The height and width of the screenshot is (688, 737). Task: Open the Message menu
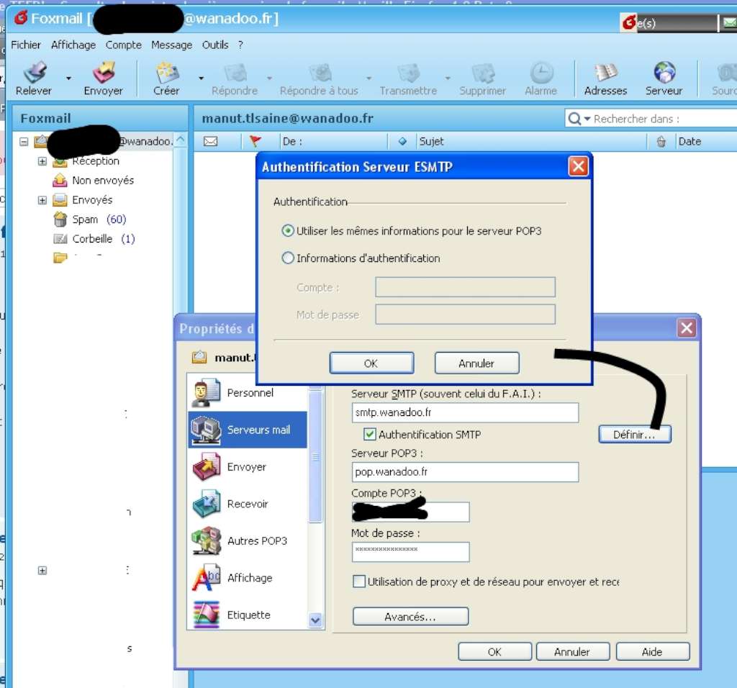tap(171, 45)
